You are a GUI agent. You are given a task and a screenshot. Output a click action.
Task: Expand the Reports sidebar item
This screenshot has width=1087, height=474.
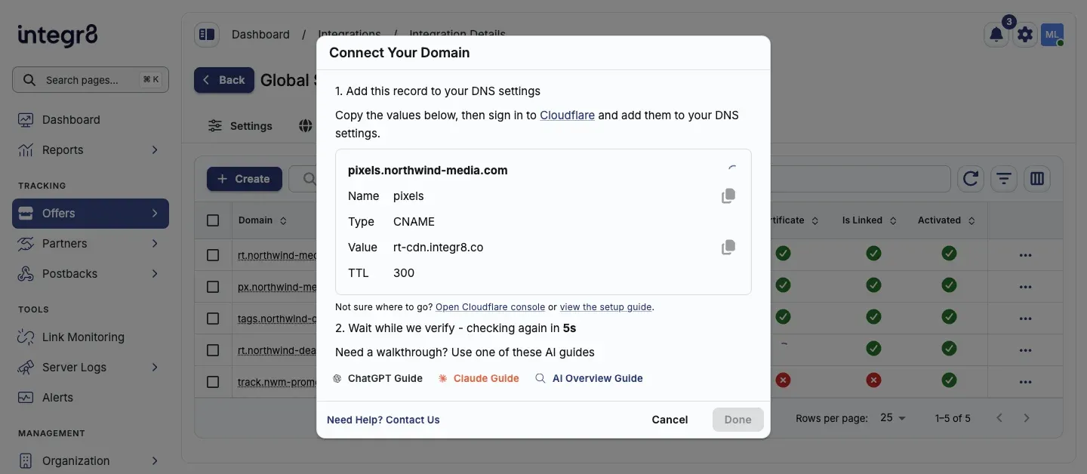point(154,150)
